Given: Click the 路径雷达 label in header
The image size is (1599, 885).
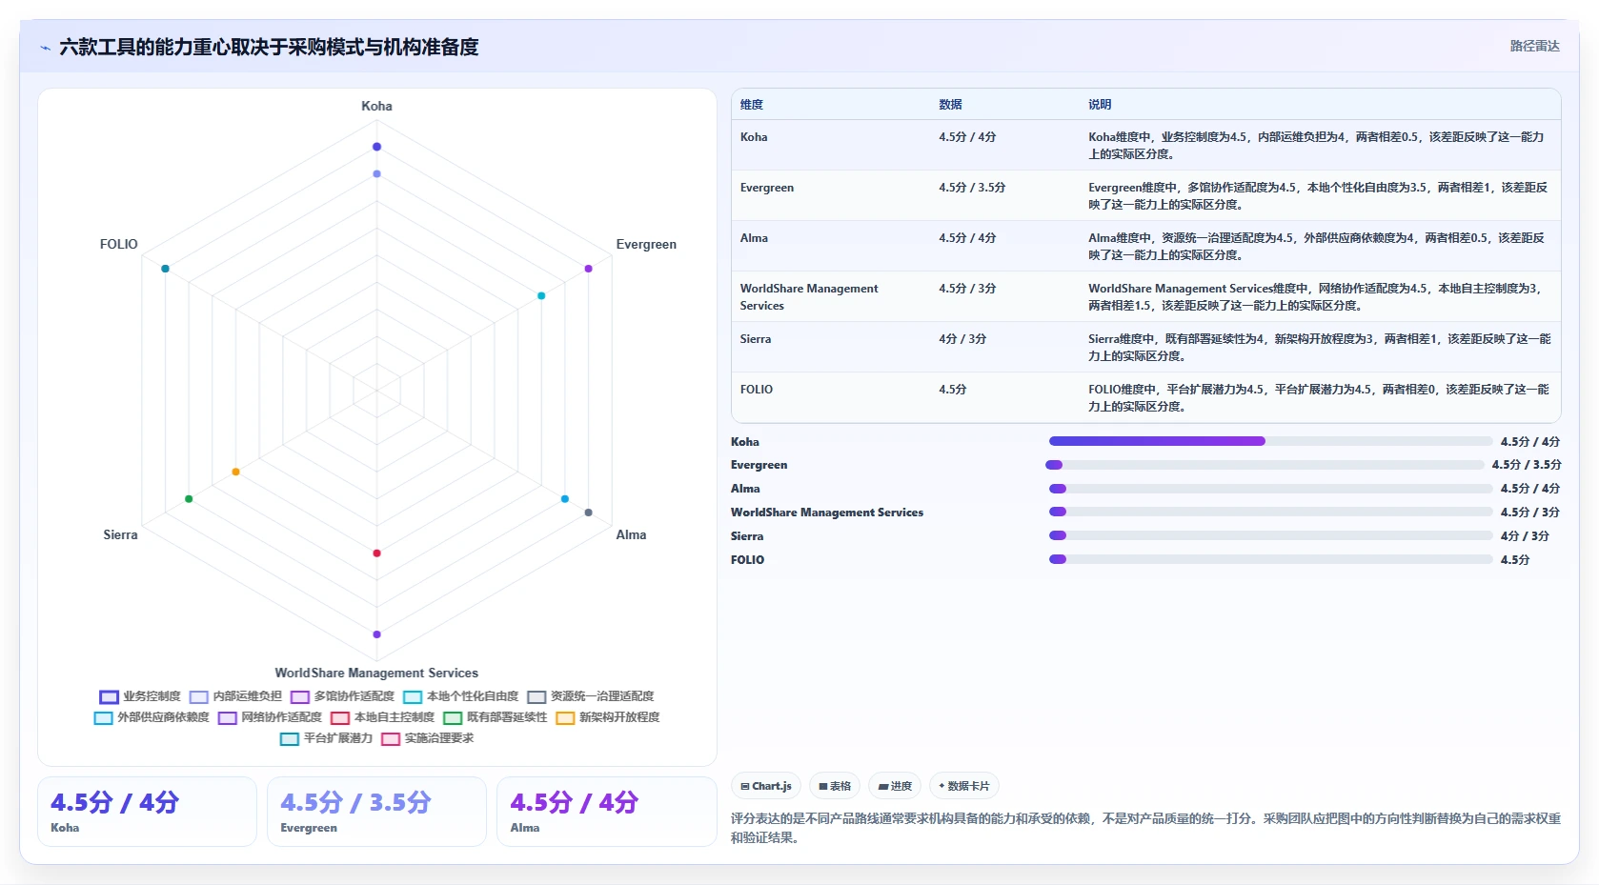Looking at the screenshot, I should [1534, 46].
